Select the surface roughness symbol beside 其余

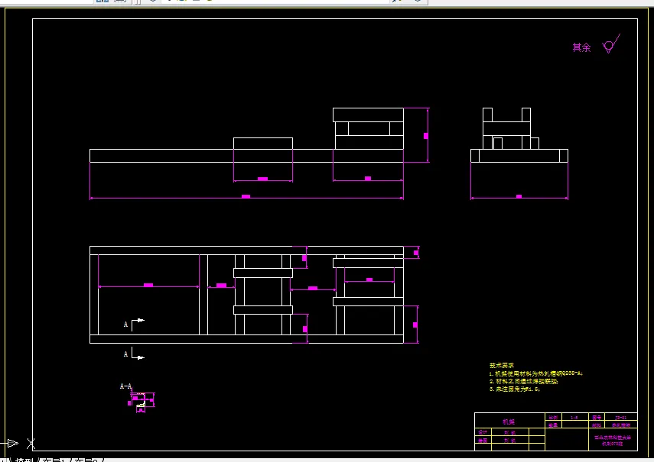click(611, 44)
